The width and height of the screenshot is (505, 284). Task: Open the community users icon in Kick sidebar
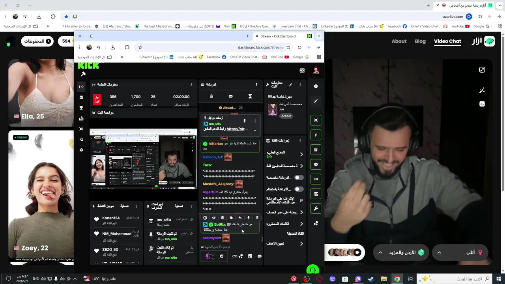81,140
